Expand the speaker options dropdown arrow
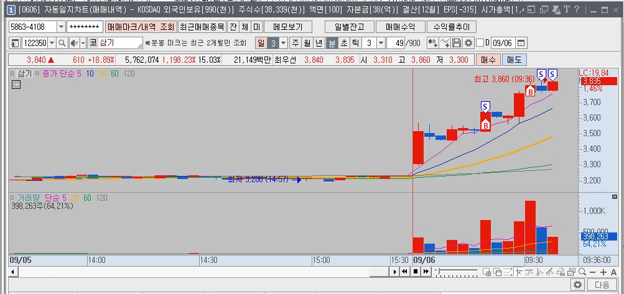Screen dimensions: 624x294 pyautogui.click(x=83, y=43)
